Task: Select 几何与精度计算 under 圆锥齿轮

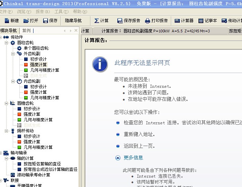Action: click(x=38, y=120)
